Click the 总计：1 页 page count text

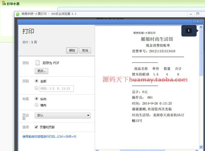(x=30, y=42)
